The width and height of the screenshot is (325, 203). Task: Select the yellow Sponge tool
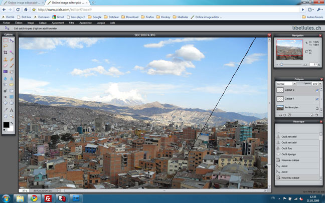coord(12,85)
